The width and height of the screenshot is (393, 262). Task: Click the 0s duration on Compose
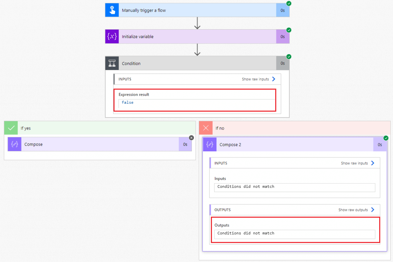point(185,144)
